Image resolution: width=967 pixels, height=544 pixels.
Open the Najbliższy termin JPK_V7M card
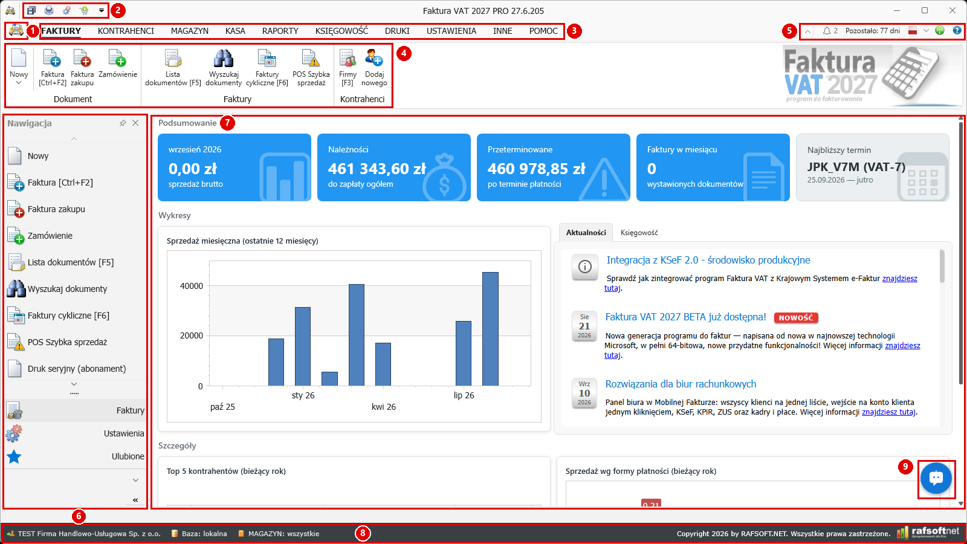pyautogui.click(x=873, y=167)
